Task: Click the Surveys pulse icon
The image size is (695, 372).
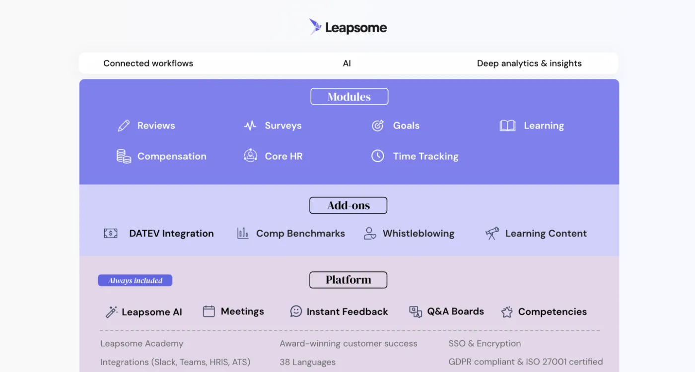Action: click(250, 125)
